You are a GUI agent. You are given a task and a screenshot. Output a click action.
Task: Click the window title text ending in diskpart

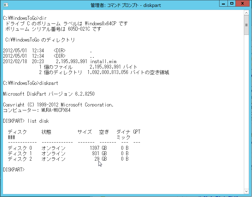pos(126,5)
